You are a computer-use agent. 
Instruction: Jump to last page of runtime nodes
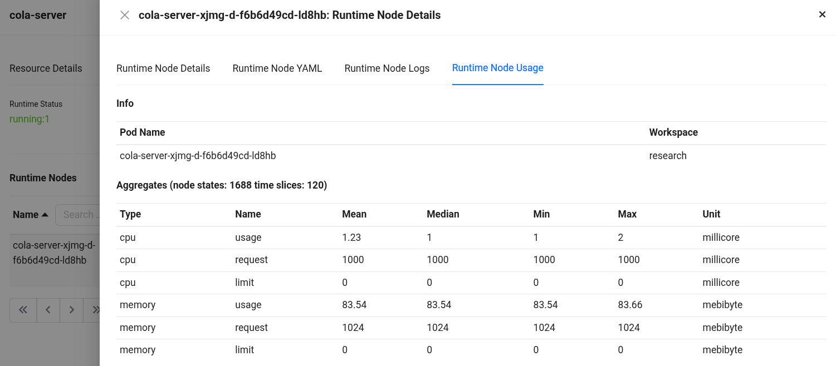point(95,310)
